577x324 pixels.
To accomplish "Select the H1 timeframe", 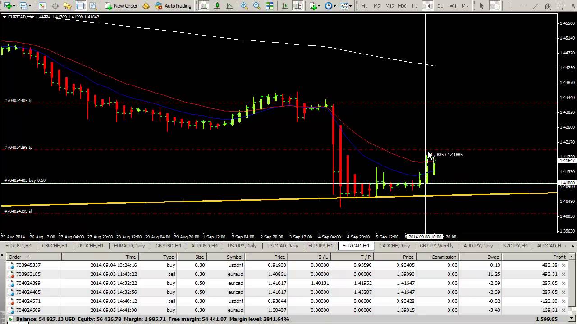I will [415, 6].
